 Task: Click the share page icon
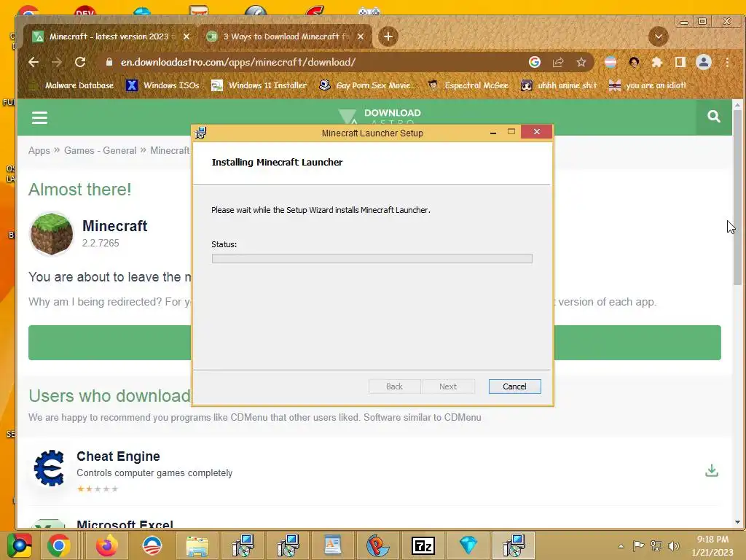557,62
